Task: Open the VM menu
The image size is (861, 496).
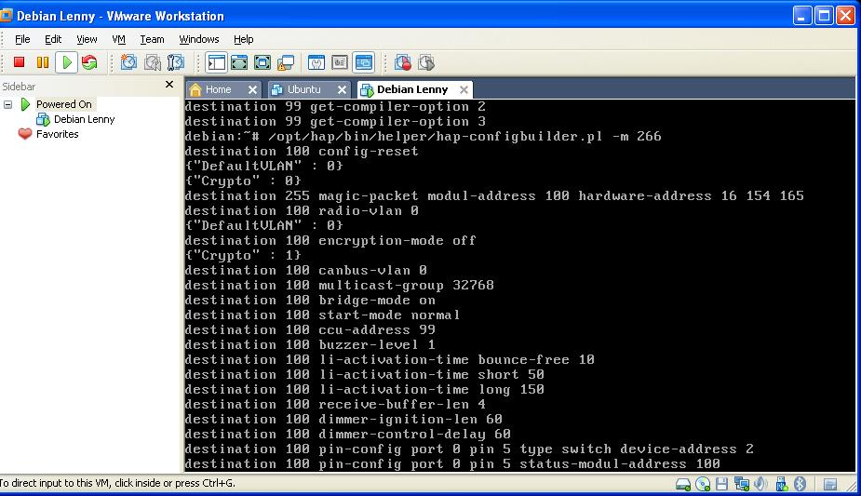Action: click(118, 39)
